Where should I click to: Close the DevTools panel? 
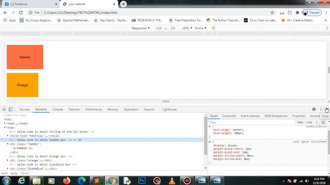point(327,109)
